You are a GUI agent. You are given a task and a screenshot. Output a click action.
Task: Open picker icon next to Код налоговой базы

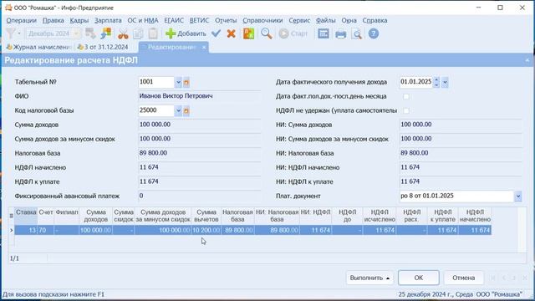point(186,110)
